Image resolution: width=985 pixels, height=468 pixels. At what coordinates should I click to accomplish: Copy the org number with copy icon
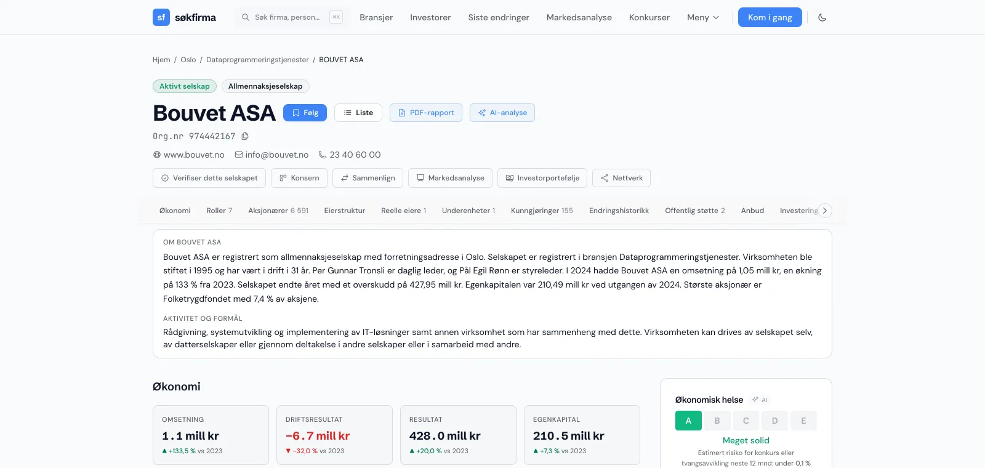click(245, 136)
